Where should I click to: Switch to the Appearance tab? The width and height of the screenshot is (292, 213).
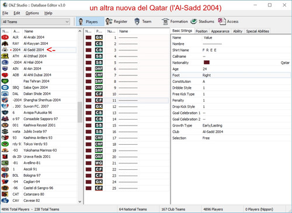220,31
